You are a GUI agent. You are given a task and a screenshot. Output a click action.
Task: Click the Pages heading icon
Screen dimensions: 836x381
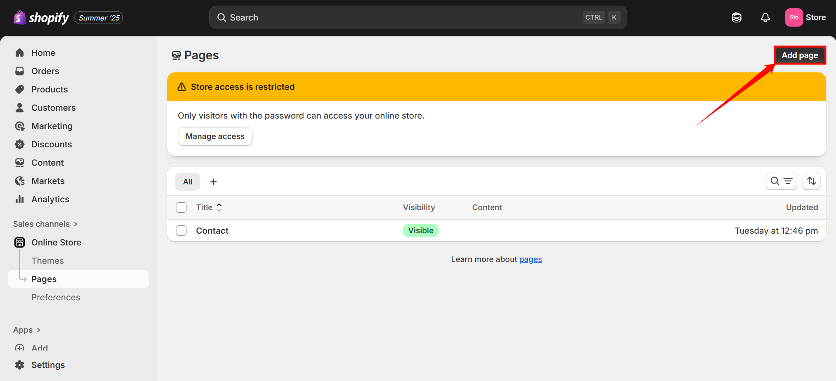point(176,55)
